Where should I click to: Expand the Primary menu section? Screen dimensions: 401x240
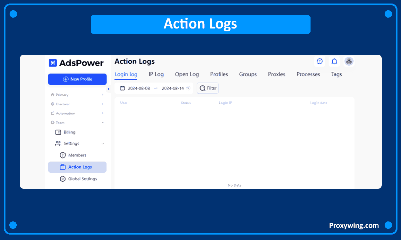pyautogui.click(x=77, y=95)
